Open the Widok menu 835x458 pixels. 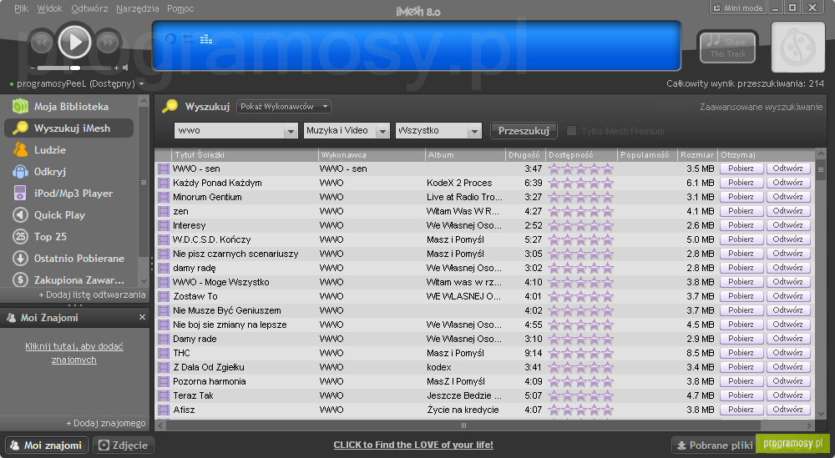[49, 8]
